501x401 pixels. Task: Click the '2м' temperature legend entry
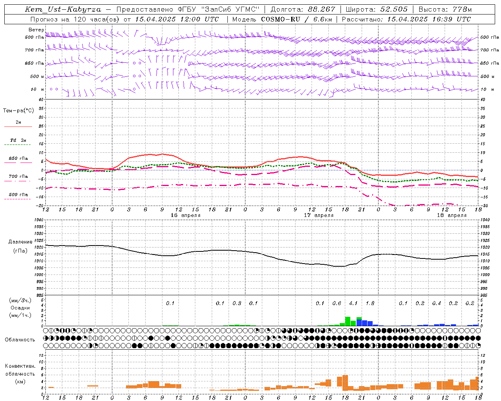click(18, 123)
